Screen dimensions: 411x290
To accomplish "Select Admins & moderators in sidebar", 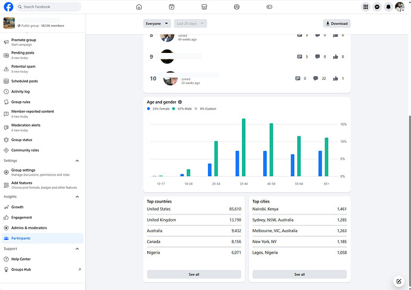I will click(x=29, y=228).
